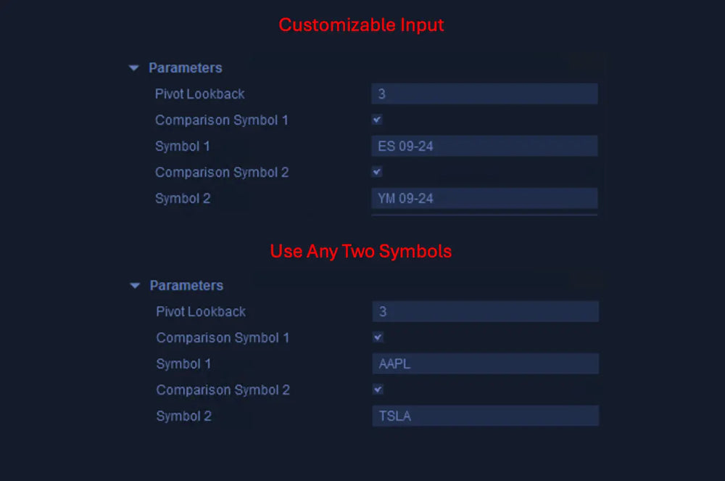Click the Symbol 2 label beside YM 09-24
Screen dimensions: 725x481
183,198
